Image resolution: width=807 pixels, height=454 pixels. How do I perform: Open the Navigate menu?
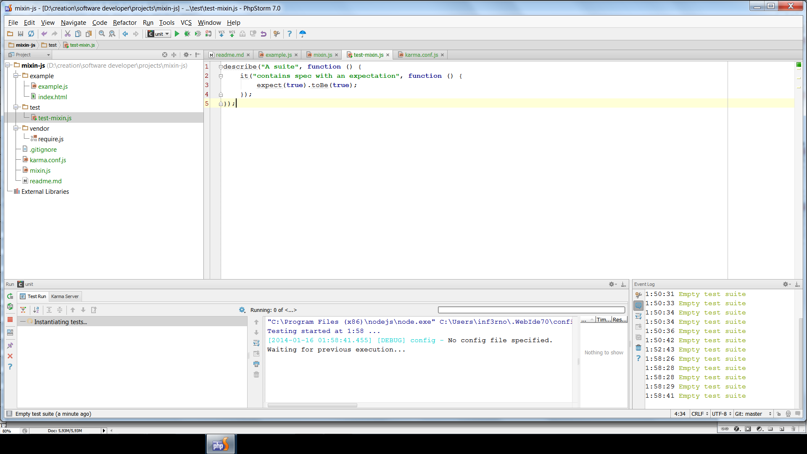[73, 22]
